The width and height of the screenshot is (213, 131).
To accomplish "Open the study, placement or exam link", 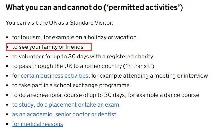I will [x=66, y=105].
